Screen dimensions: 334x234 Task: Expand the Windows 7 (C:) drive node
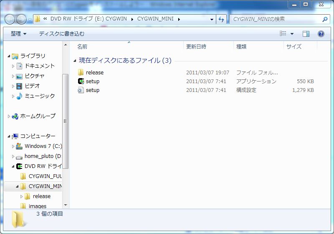[13, 146]
